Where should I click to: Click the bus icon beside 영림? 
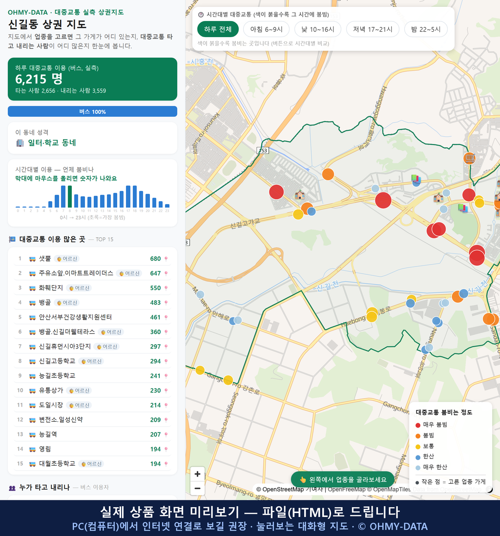33,449
